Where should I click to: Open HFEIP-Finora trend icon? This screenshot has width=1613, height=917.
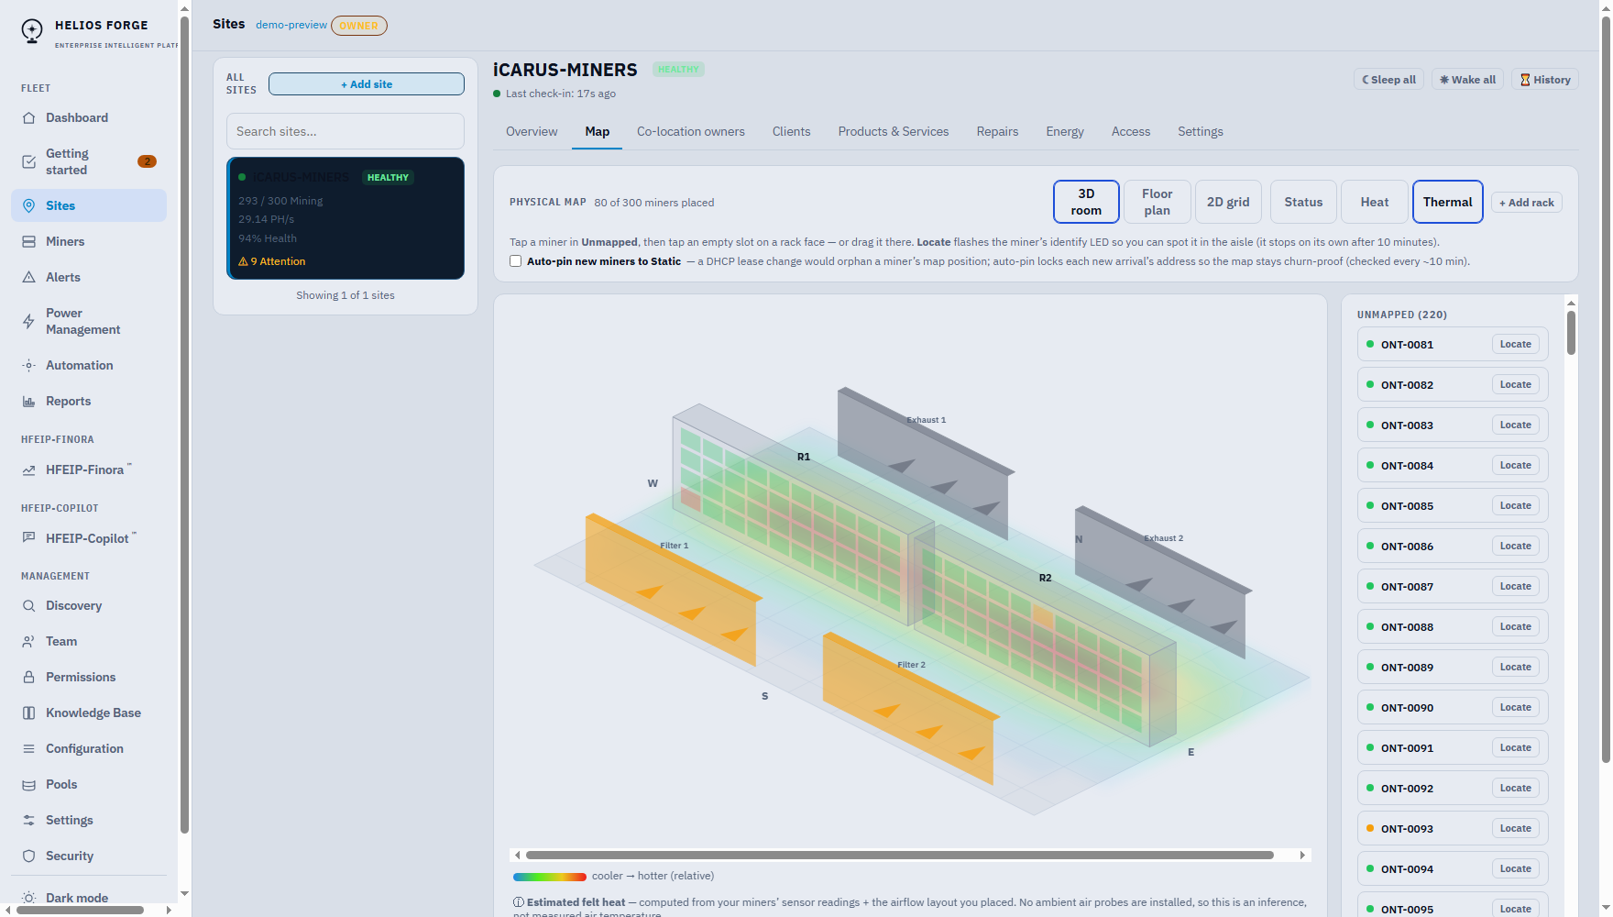28,470
